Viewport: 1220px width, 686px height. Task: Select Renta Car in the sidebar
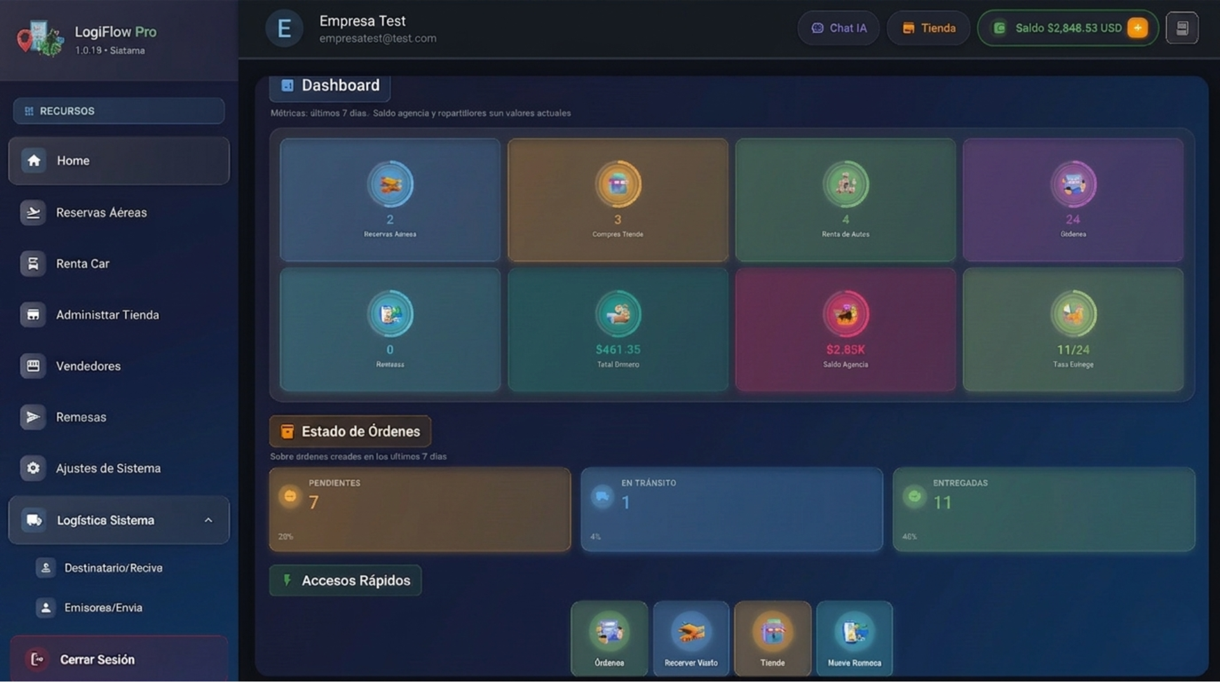click(x=83, y=264)
